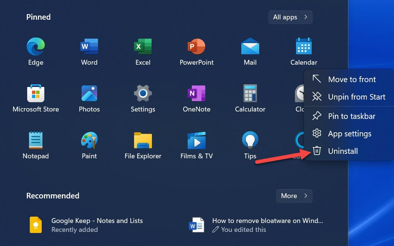Open OneNote

coord(196,97)
